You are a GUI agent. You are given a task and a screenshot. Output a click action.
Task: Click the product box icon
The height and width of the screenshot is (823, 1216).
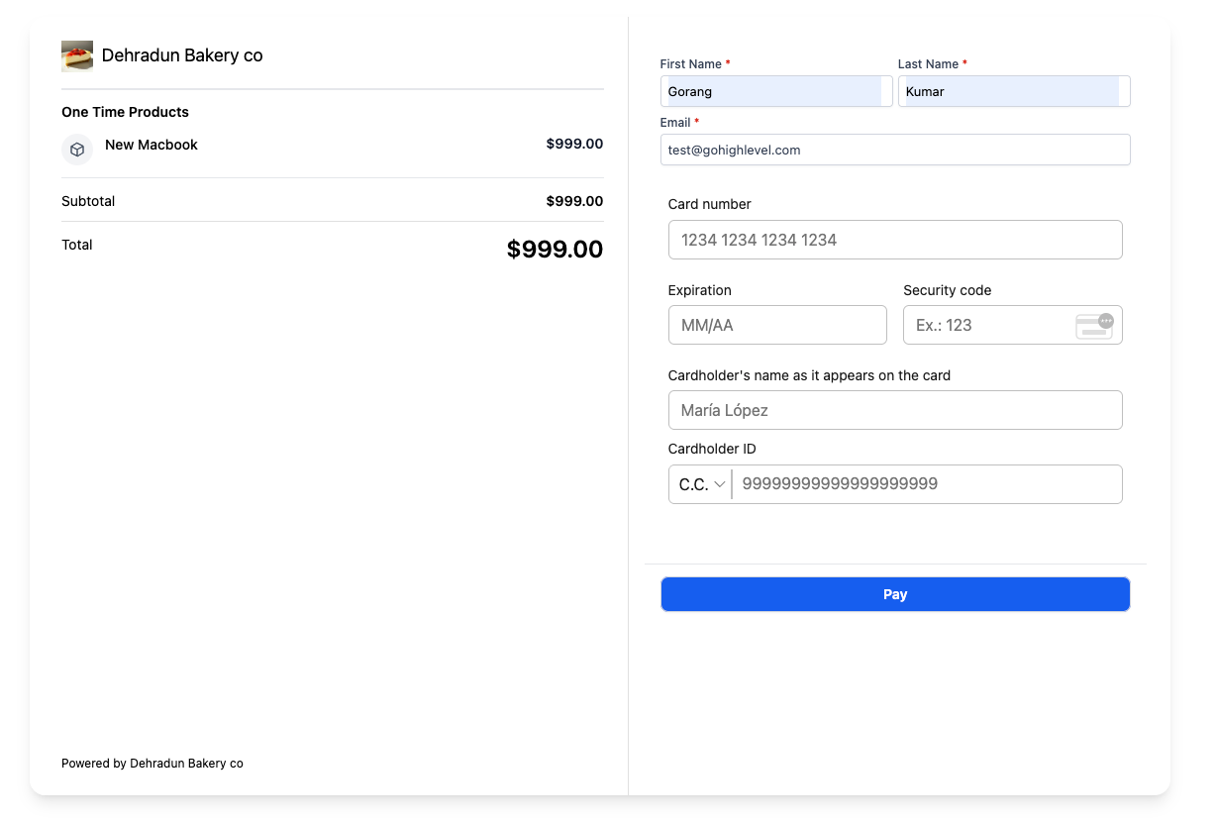point(77,150)
